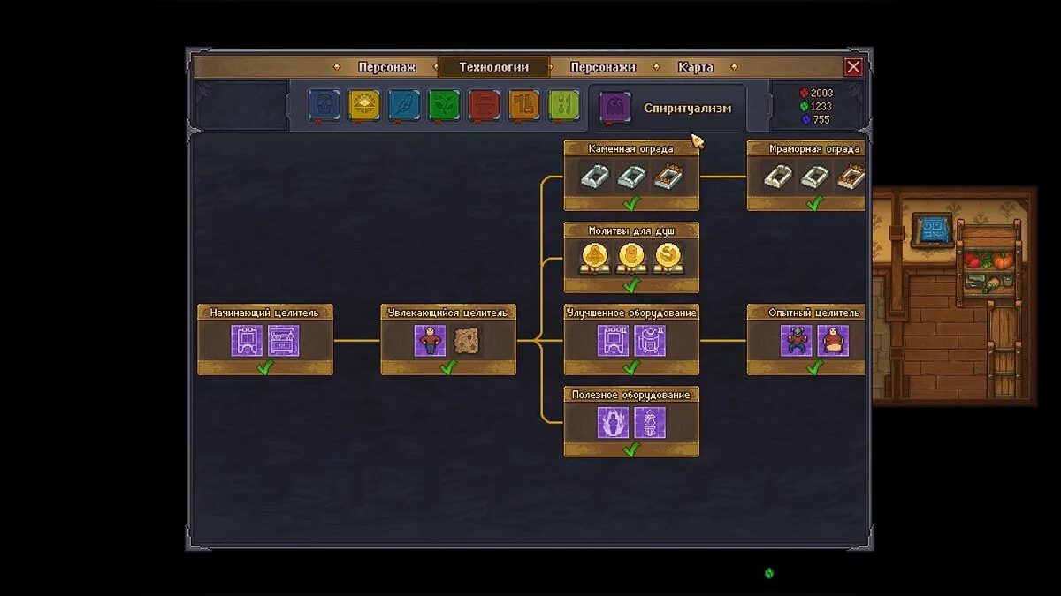
Task: Click the blue blueprint desk in the room behind
Action: pyautogui.click(x=933, y=231)
